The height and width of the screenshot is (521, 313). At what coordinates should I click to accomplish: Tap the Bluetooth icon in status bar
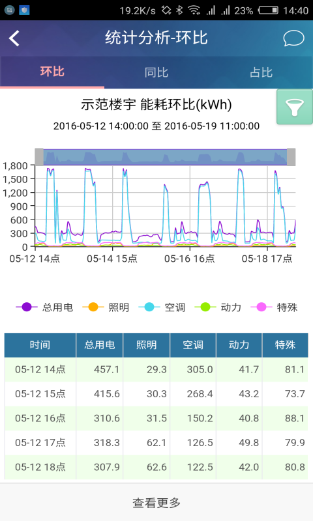click(179, 10)
